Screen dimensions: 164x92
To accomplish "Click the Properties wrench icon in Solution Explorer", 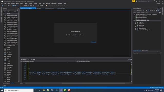I will pos(157,10).
